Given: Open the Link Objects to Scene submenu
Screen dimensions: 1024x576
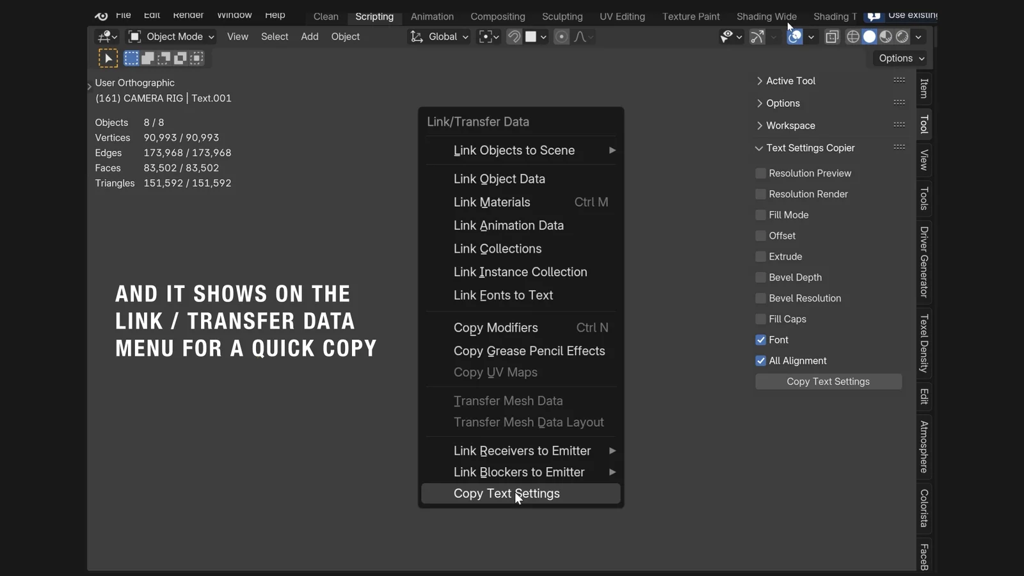Looking at the screenshot, I should tap(514, 150).
